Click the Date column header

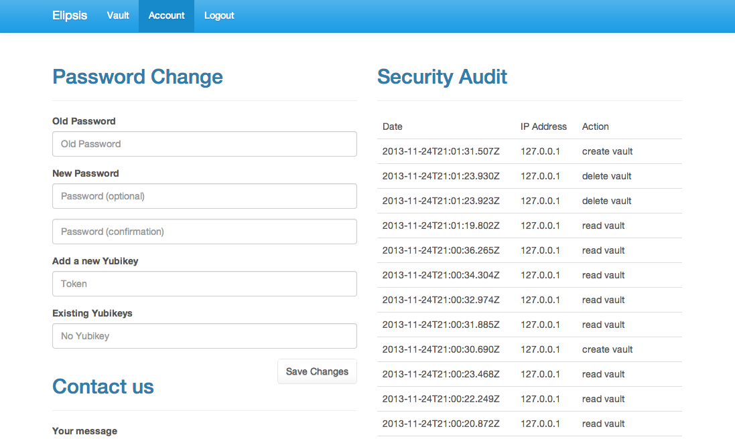click(x=393, y=126)
